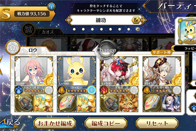Tap the water element icon on Stella

pos(19,90)
